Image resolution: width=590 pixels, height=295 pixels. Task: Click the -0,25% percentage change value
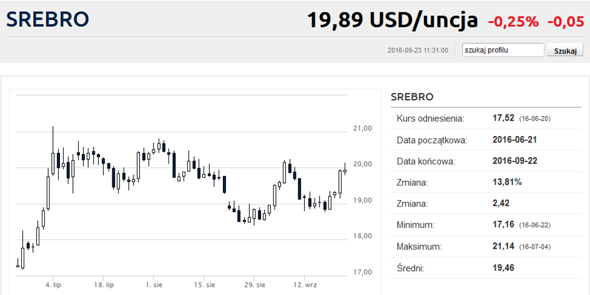tap(513, 22)
